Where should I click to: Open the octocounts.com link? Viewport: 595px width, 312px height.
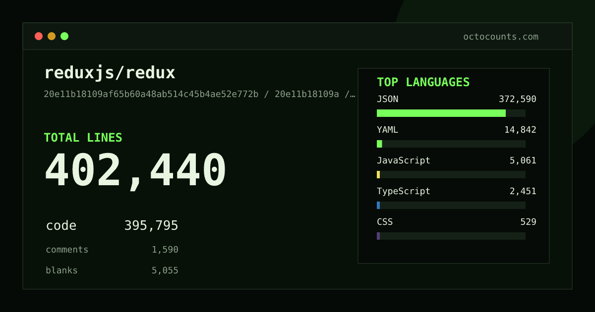tap(501, 37)
